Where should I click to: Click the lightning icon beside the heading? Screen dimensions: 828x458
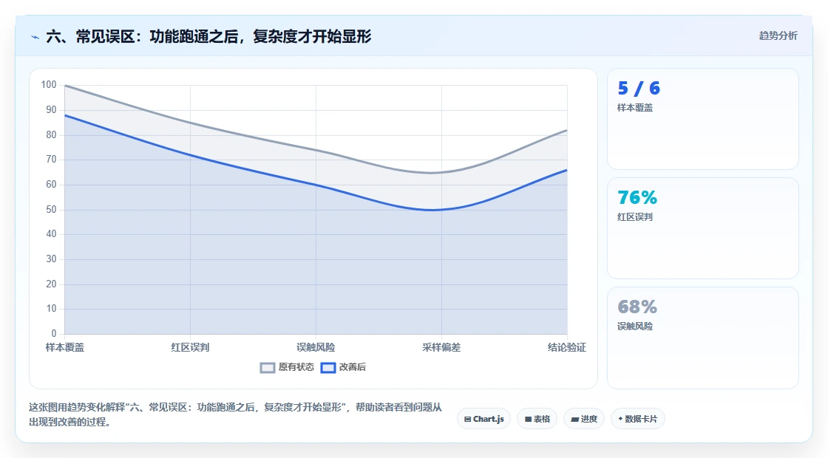pos(35,37)
